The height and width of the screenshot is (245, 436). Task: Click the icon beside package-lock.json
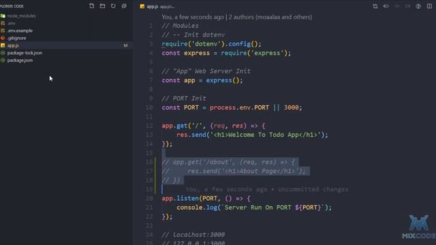[3, 53]
